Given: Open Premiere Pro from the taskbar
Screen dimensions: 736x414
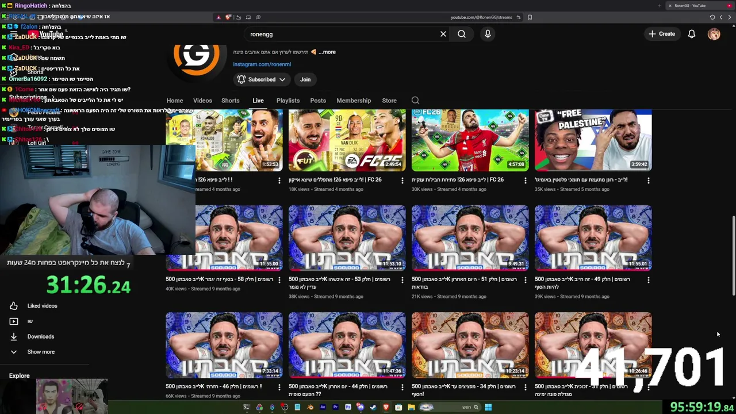Looking at the screenshot, I should (335, 407).
